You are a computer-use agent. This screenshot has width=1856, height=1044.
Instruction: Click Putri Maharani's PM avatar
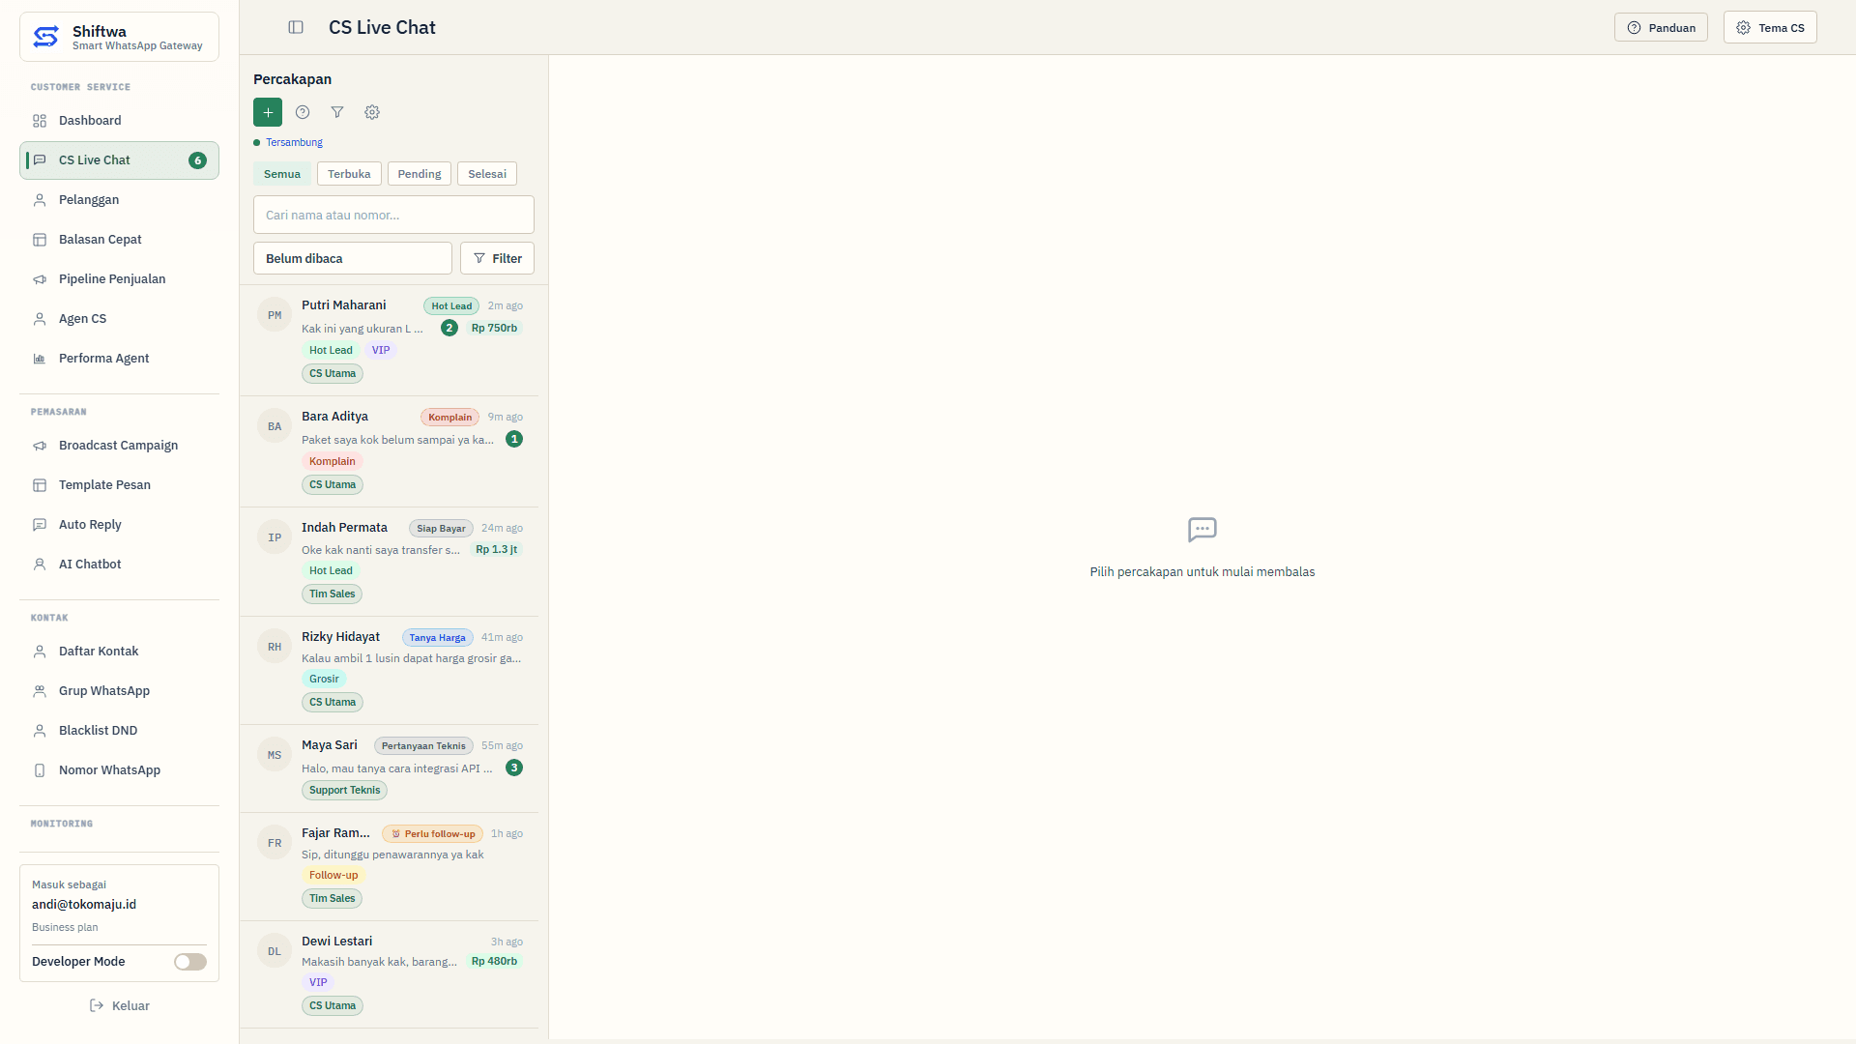click(275, 315)
